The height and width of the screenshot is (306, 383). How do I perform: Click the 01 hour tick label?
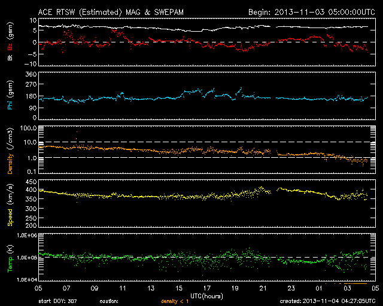click(x=320, y=288)
